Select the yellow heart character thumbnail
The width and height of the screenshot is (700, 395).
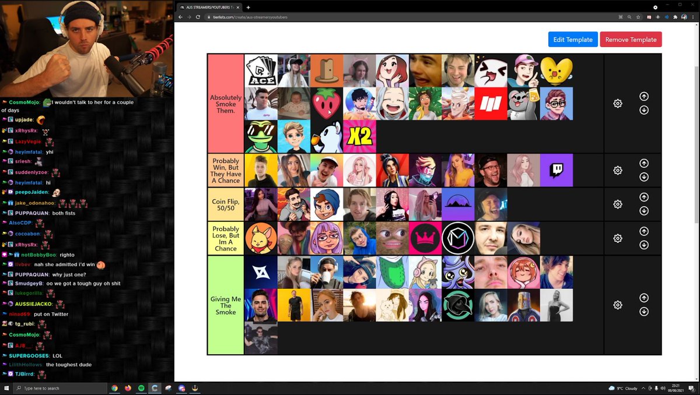pyautogui.click(x=556, y=70)
